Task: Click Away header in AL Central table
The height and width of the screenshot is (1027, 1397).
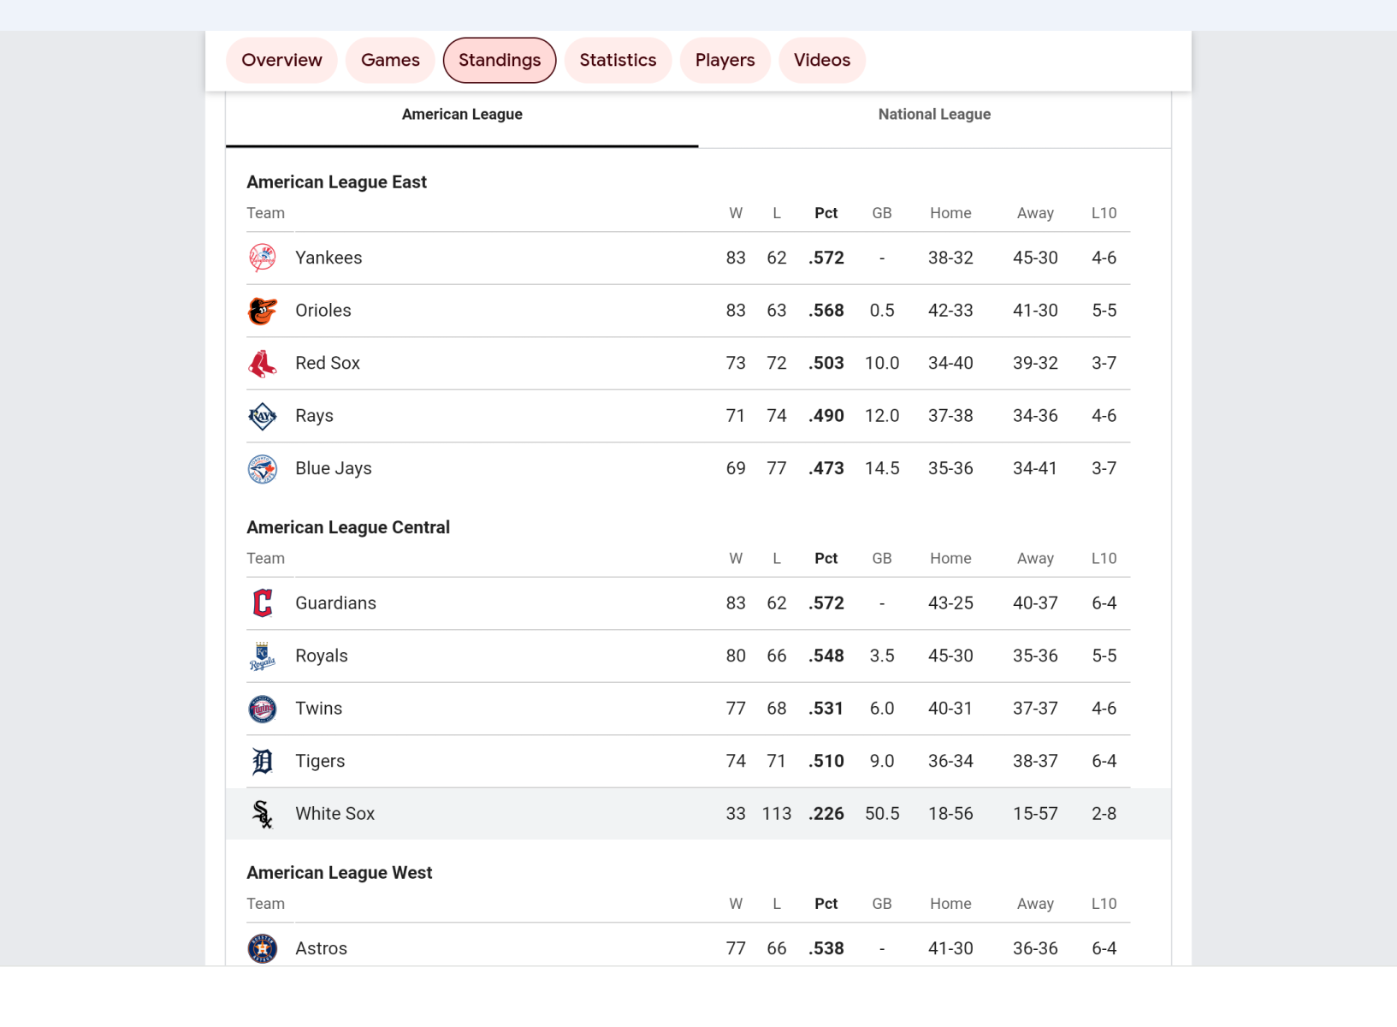Action: coord(1035,559)
